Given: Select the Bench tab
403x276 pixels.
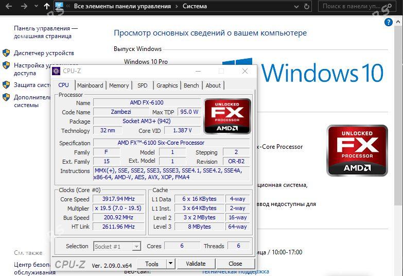Looking at the screenshot, I should pos(191,85).
